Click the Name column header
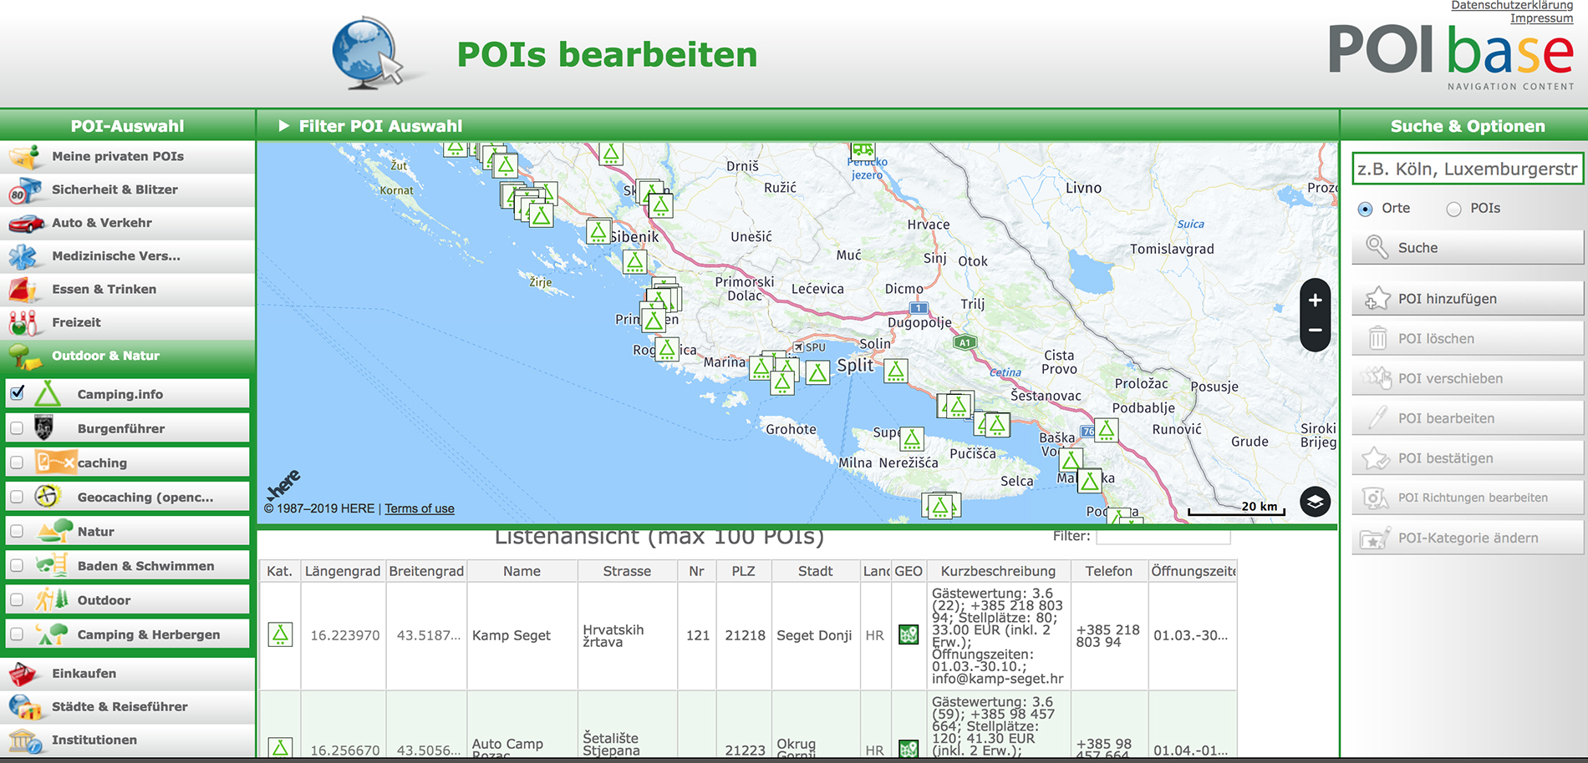Image resolution: width=1588 pixels, height=763 pixels. pyautogui.click(x=522, y=571)
